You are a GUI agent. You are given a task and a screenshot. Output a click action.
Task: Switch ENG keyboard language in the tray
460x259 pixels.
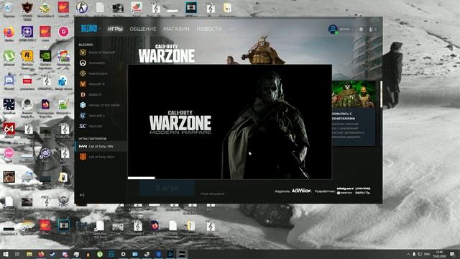coord(427,254)
